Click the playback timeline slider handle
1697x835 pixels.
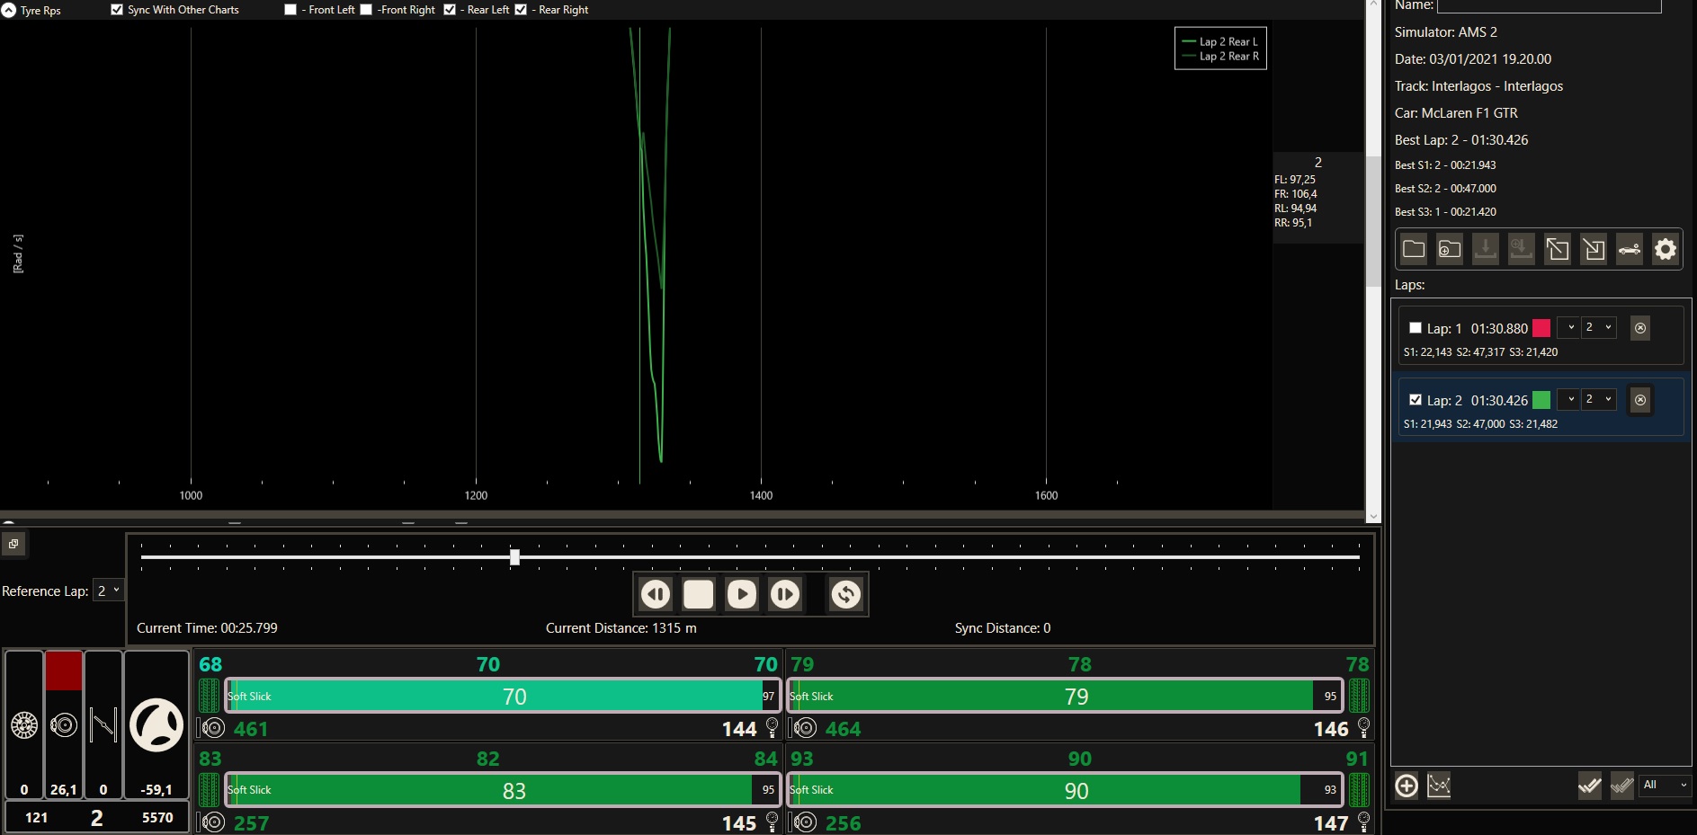[514, 557]
